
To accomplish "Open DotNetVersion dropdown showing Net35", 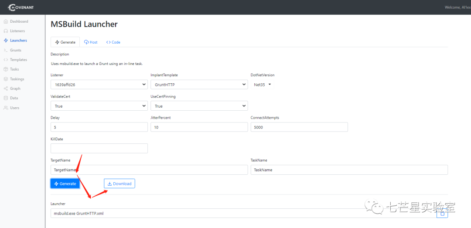I will pos(263,85).
